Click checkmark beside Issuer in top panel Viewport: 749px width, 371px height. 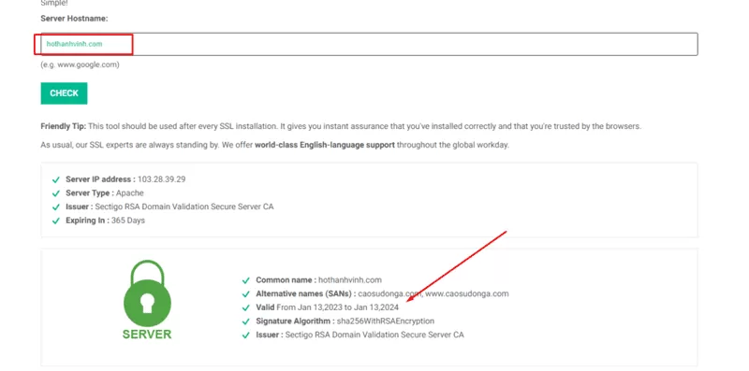[56, 207]
